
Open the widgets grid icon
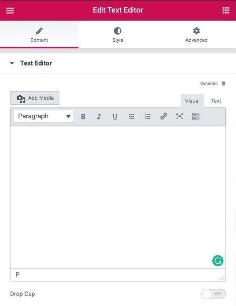(x=226, y=11)
